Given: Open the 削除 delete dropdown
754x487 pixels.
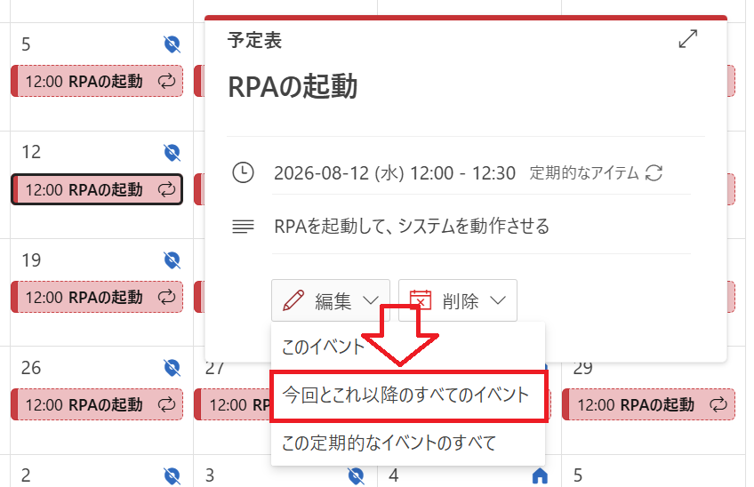Looking at the screenshot, I should click(x=457, y=300).
